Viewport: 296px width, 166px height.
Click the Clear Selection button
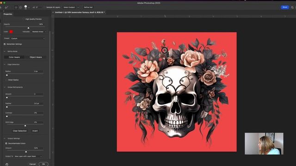tap(20, 131)
